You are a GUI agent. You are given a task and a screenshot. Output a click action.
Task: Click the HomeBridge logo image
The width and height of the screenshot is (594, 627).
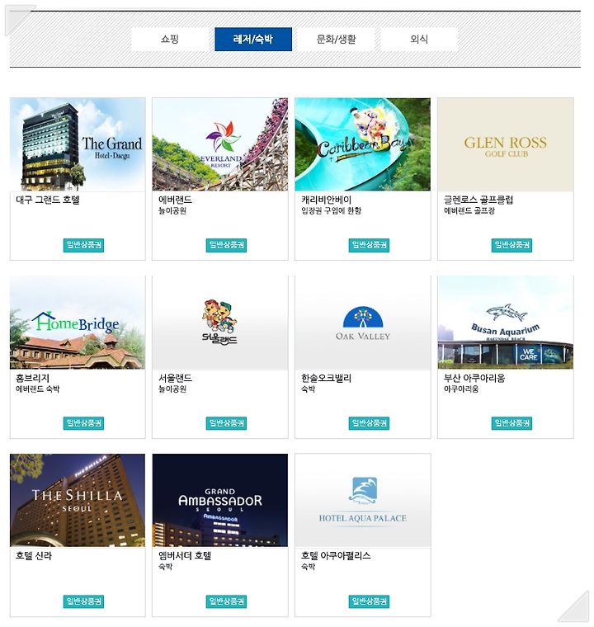[78, 323]
